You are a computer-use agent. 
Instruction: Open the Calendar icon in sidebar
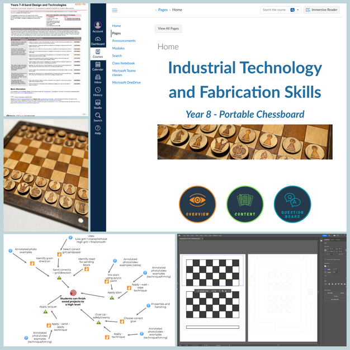pyautogui.click(x=98, y=65)
